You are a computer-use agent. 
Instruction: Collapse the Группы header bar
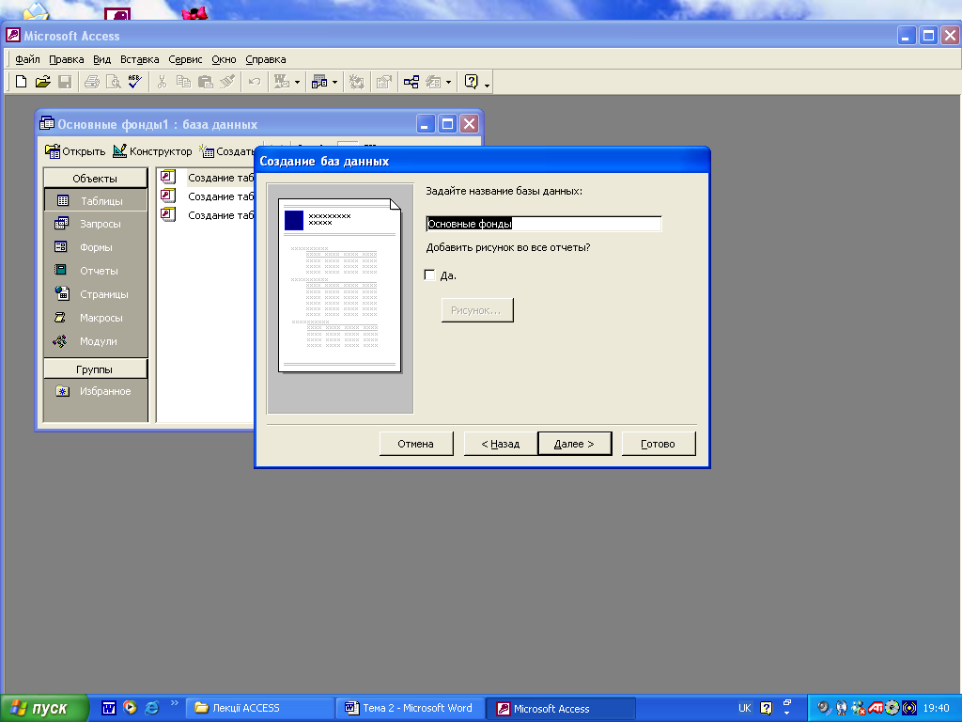coord(95,369)
